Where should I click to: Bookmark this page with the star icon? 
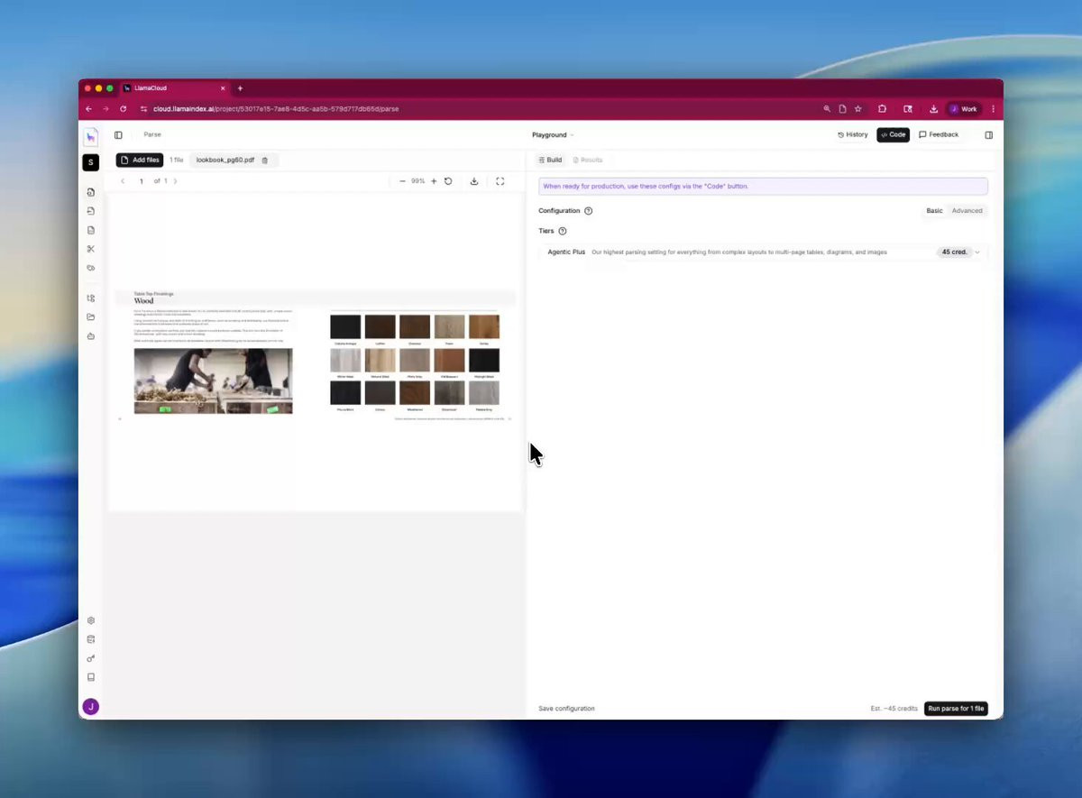click(x=858, y=109)
